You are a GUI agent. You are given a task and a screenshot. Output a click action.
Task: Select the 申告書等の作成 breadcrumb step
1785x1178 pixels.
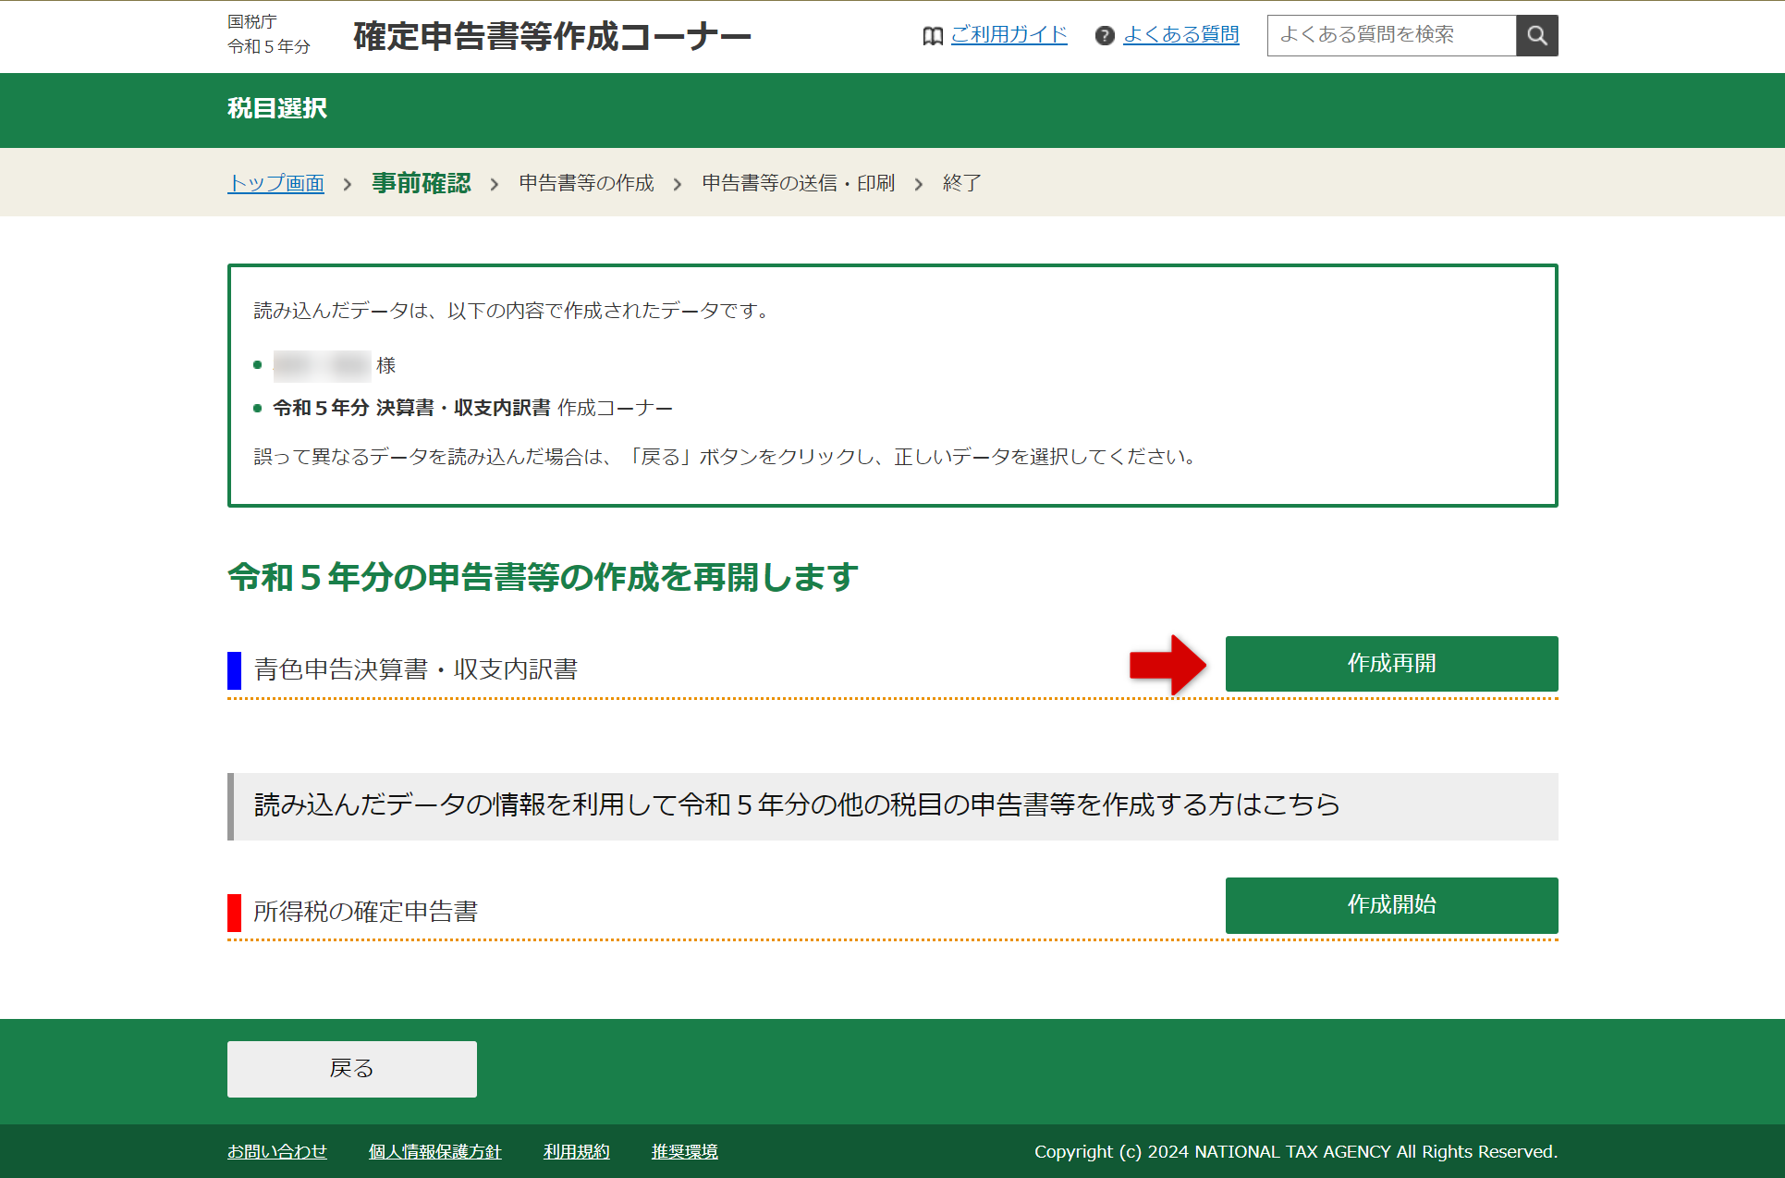(586, 183)
